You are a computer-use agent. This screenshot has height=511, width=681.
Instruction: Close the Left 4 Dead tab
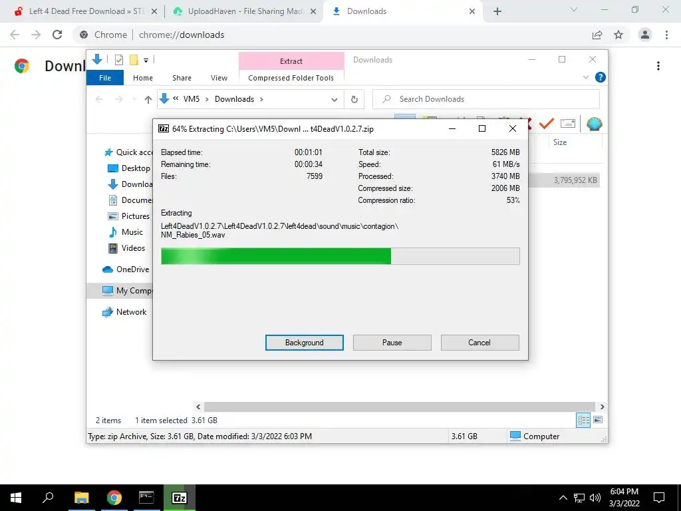tap(154, 12)
